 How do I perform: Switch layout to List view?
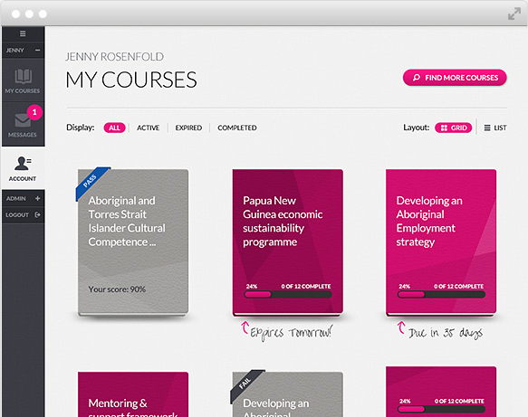pos(495,128)
